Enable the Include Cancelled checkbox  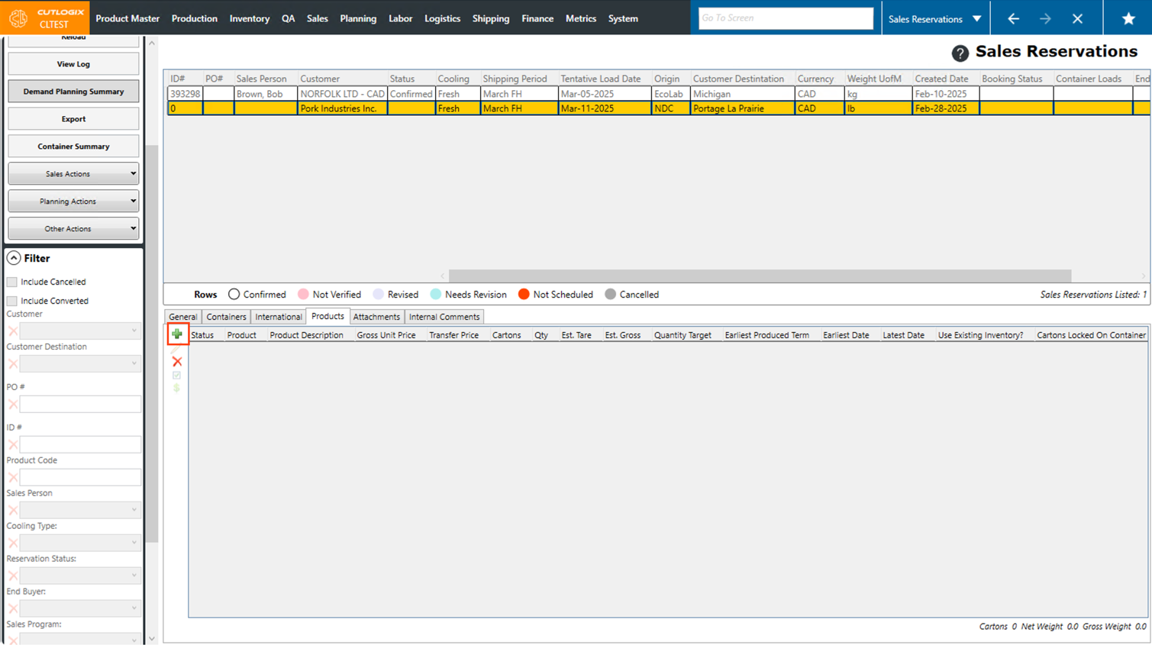click(12, 282)
